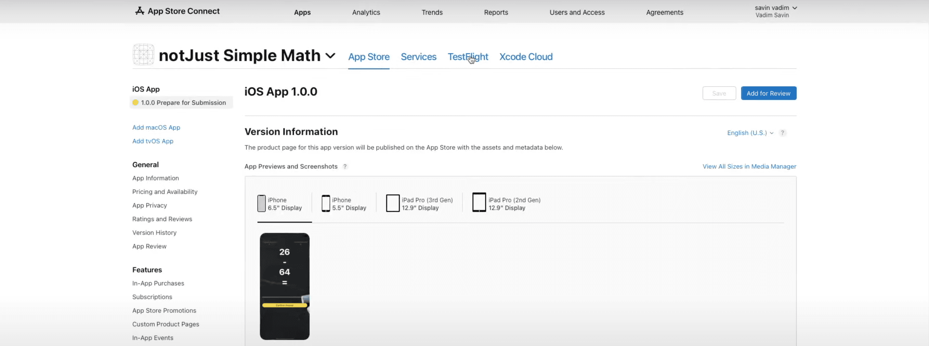The height and width of the screenshot is (346, 929).
Task: Switch to the TestFlight tab
Action: click(x=468, y=57)
